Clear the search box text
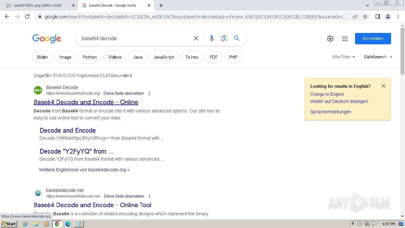Viewport: 405px width, 228px height. (196, 38)
